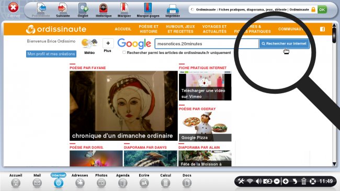Open the Google Pizza article thumbnail
The height and width of the screenshot is (191, 340).
pos(205,126)
